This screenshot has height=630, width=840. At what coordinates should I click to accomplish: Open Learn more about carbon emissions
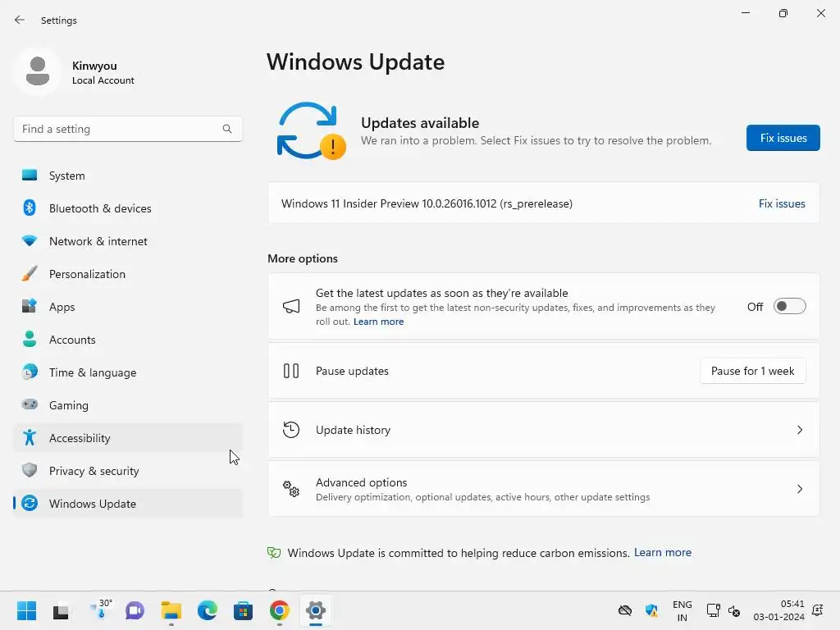click(663, 552)
